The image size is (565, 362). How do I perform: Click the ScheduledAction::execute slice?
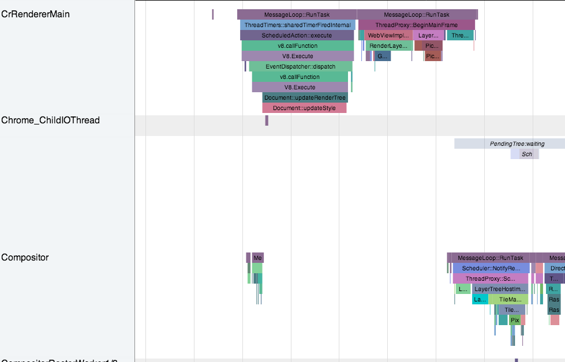[297, 36]
